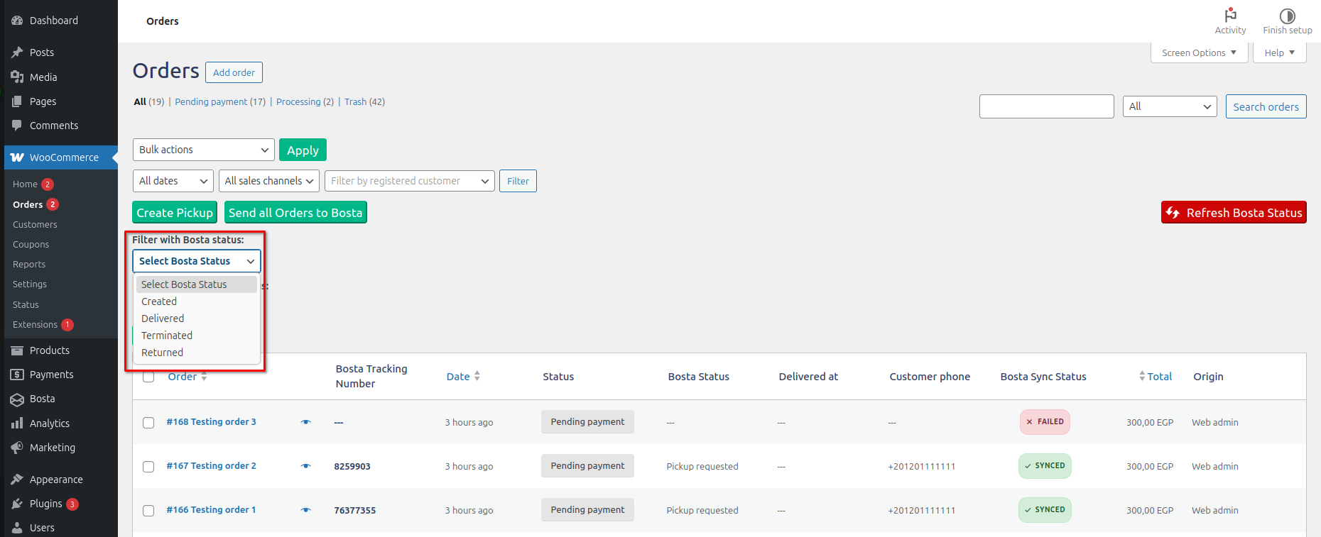Check the box for order #168

148,423
